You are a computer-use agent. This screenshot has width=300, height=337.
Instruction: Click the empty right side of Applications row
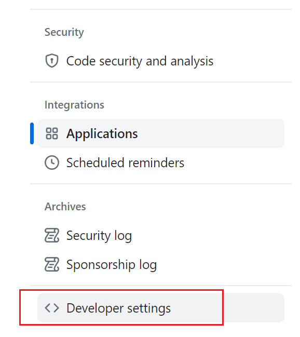click(211, 133)
